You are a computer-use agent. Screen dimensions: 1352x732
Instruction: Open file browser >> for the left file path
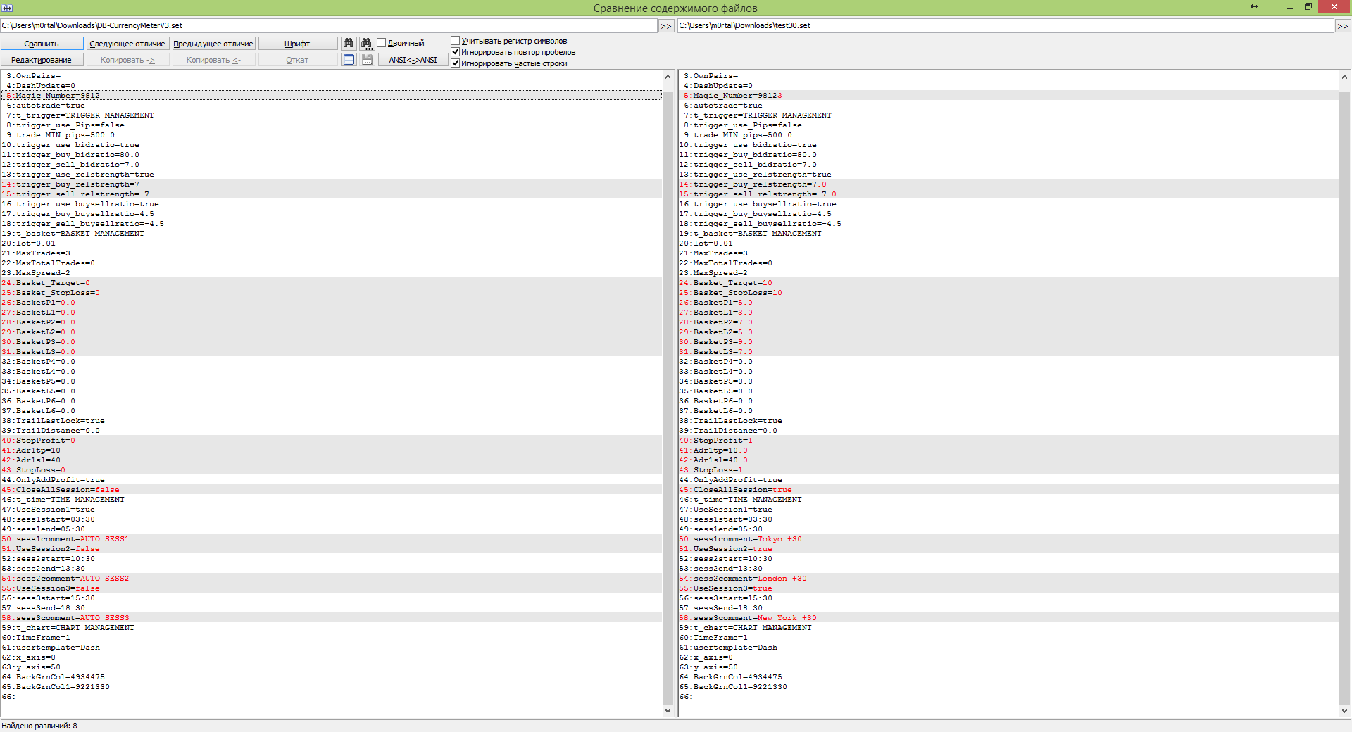[x=666, y=26]
